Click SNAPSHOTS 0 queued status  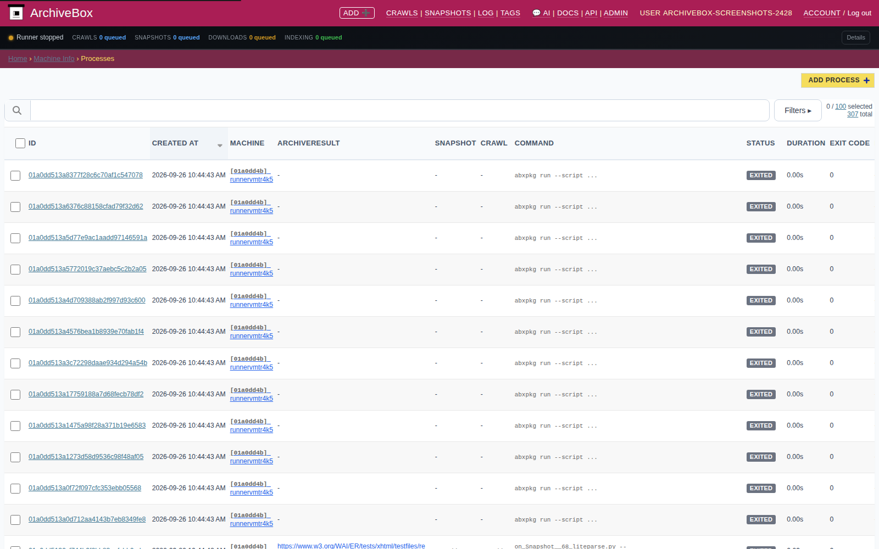[167, 38]
